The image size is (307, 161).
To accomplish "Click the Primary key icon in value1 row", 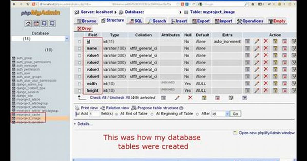I will [275, 55].
